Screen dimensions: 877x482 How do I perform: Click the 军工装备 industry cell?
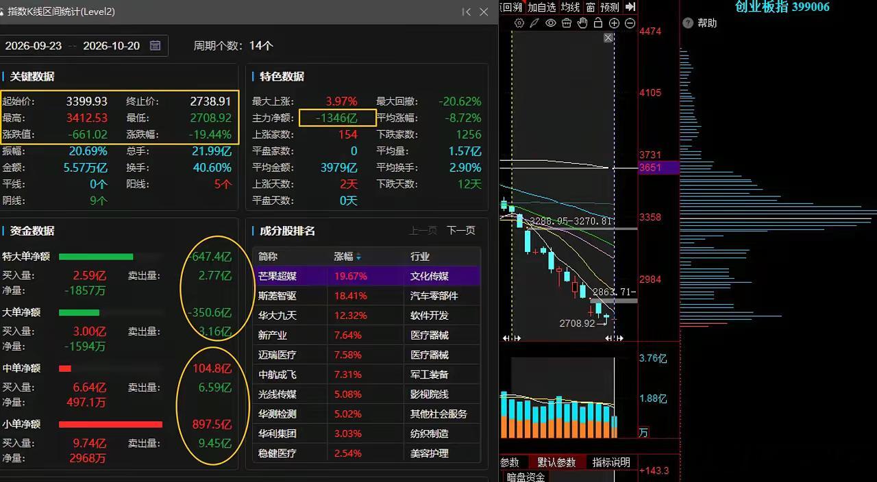tap(430, 375)
